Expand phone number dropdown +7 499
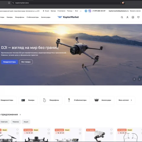 [99, 11]
